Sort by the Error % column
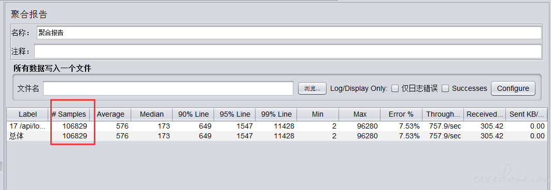 click(401, 114)
